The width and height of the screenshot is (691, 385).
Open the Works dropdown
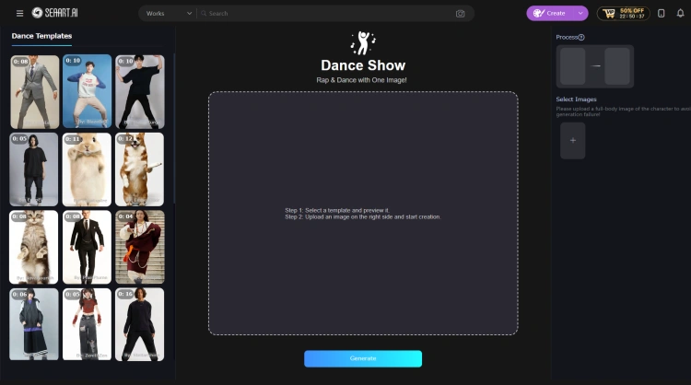169,14
